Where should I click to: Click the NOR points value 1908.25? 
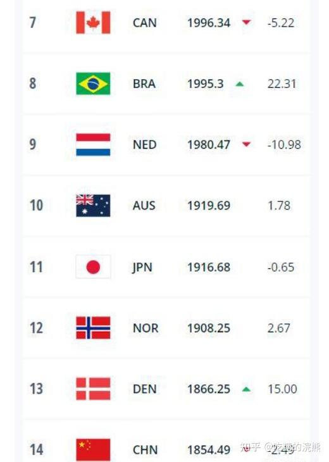209,328
